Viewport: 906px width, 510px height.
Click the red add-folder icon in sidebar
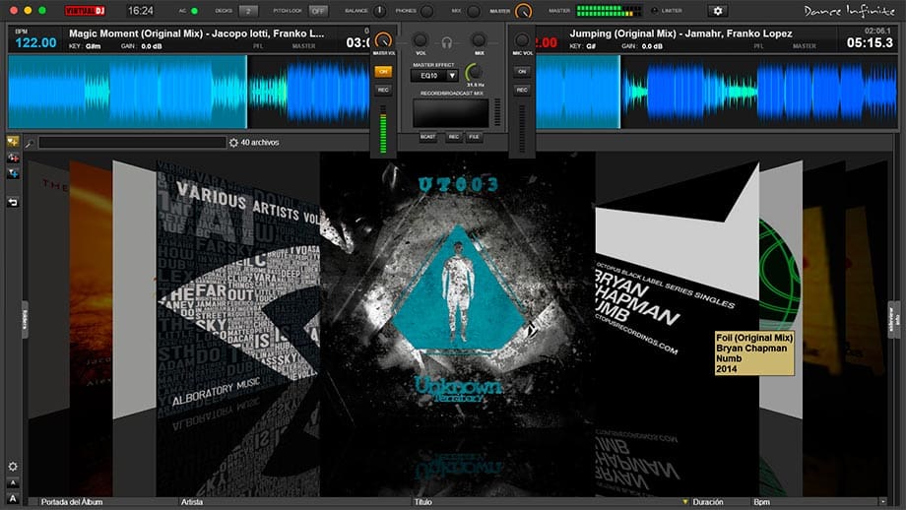coord(13,158)
